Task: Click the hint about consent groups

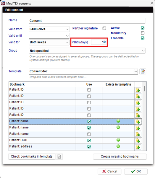Action: click(84, 58)
